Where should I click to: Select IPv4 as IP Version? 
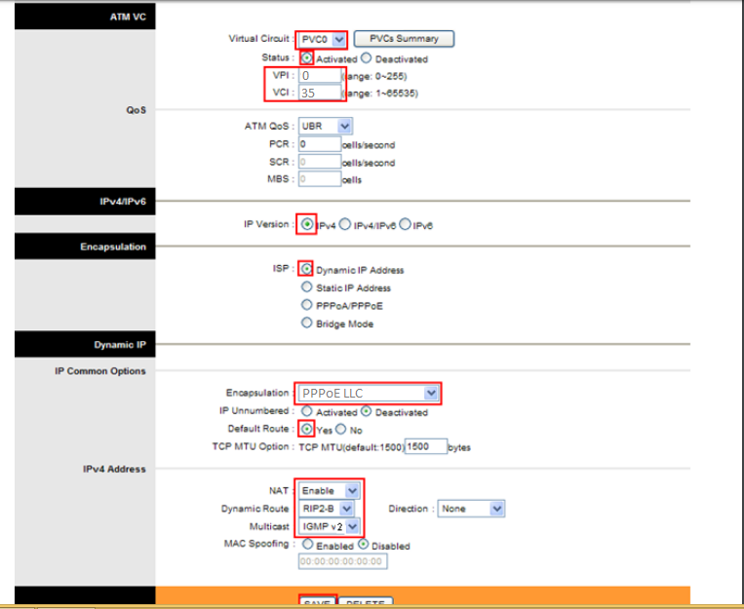tap(307, 224)
